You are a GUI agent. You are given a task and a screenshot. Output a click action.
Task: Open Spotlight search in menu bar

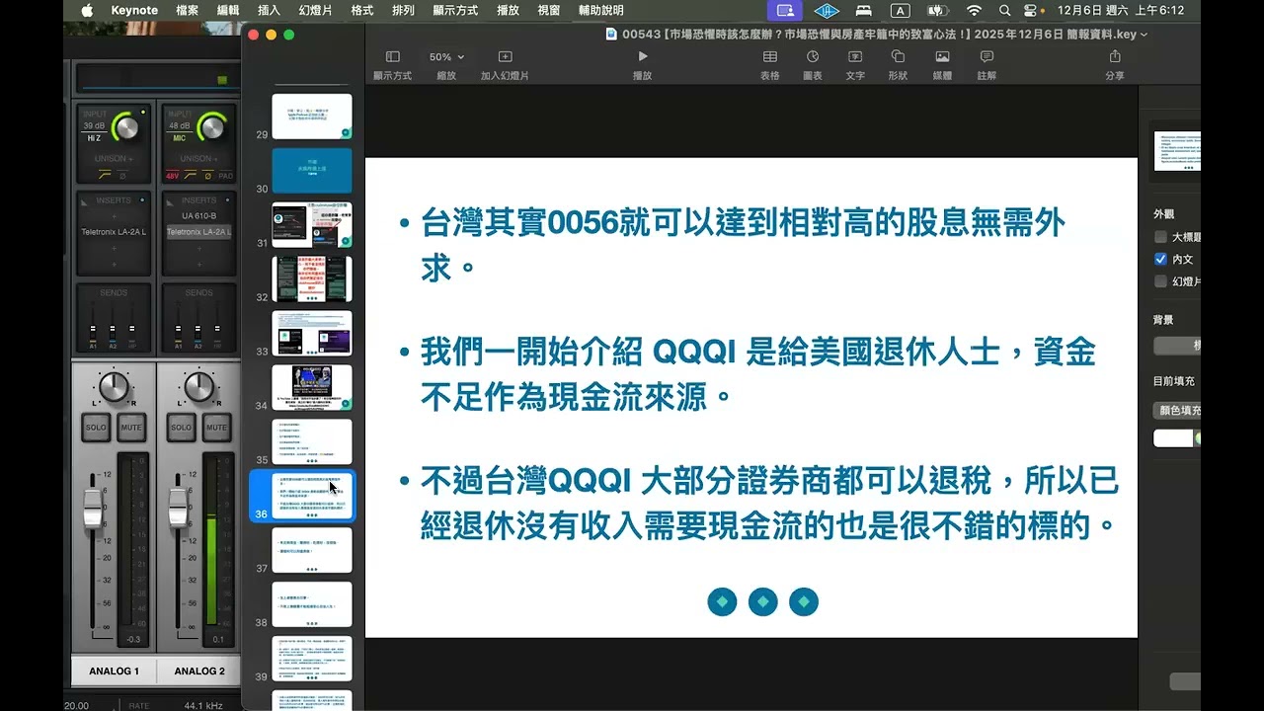tap(1004, 10)
